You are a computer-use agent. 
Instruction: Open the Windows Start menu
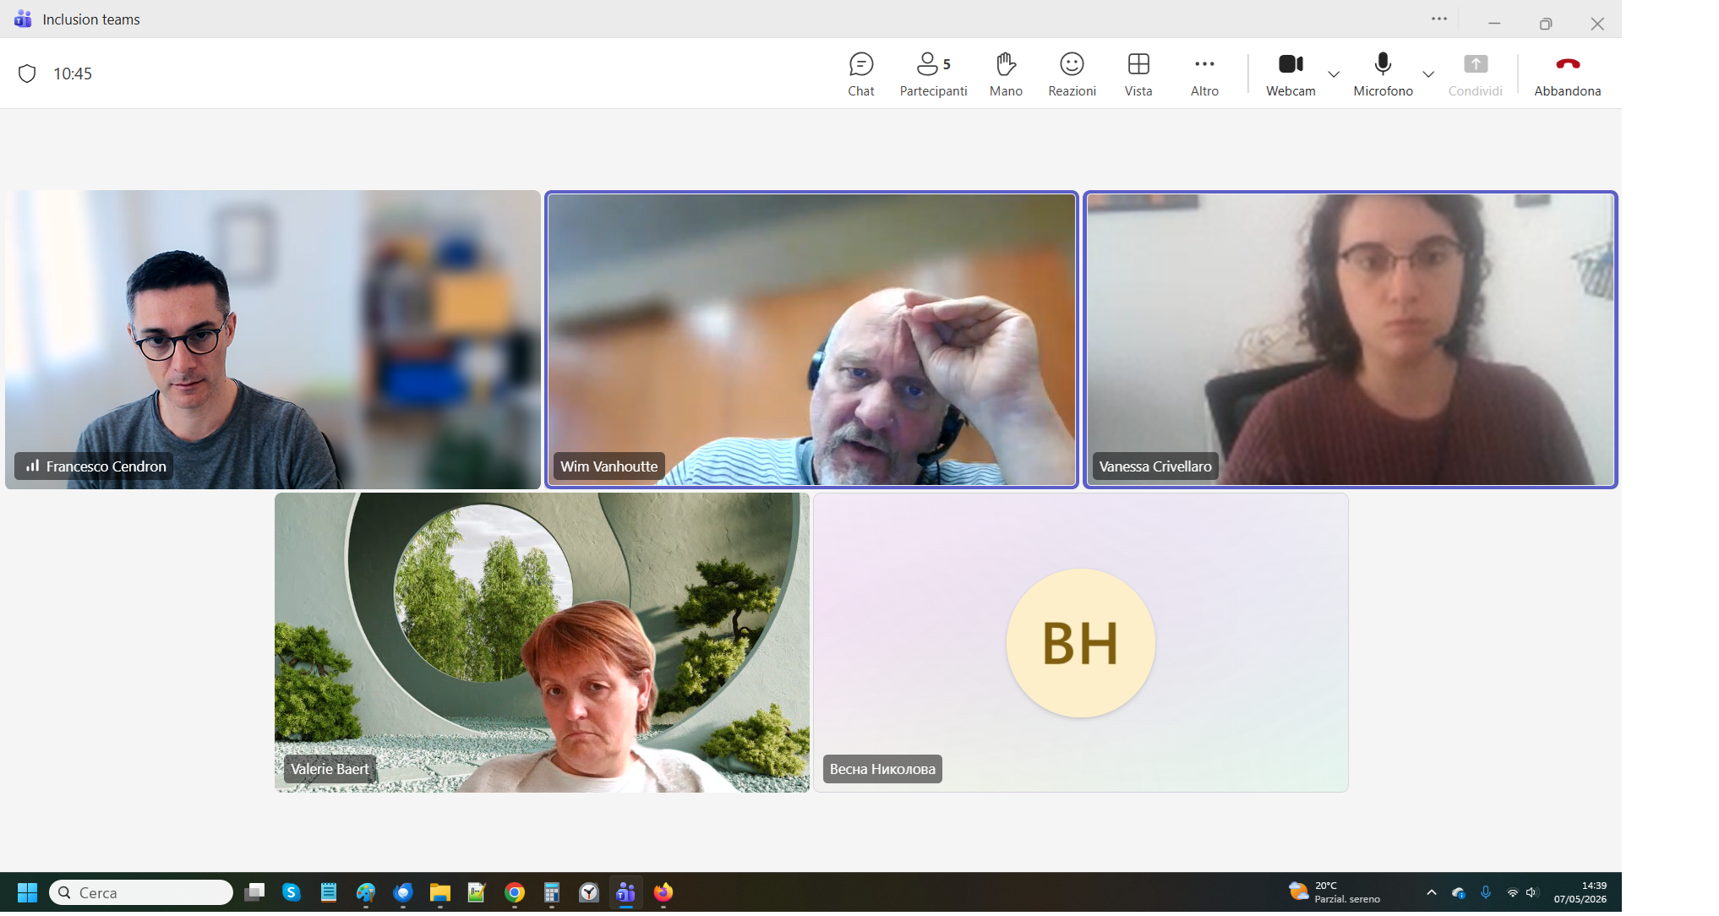27,892
